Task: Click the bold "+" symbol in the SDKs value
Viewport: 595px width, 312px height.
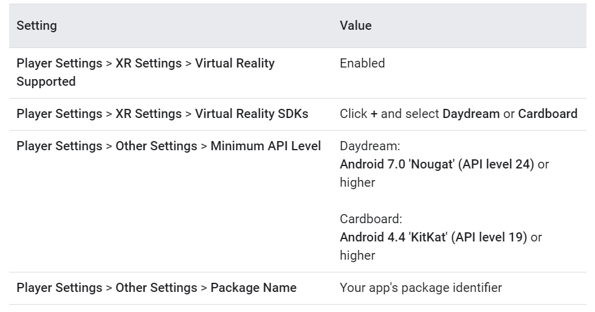Action: pyautogui.click(x=374, y=114)
